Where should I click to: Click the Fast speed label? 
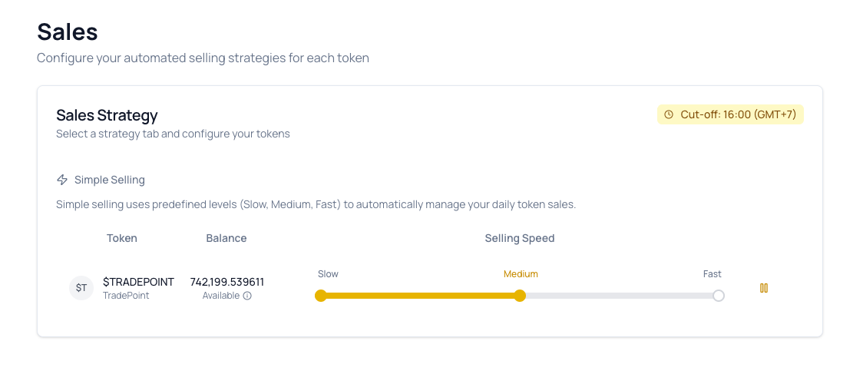tap(712, 274)
